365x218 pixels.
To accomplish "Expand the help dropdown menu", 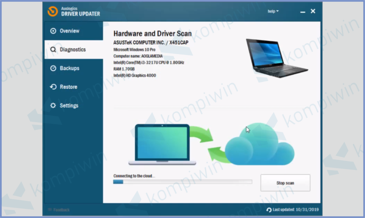I will (273, 11).
